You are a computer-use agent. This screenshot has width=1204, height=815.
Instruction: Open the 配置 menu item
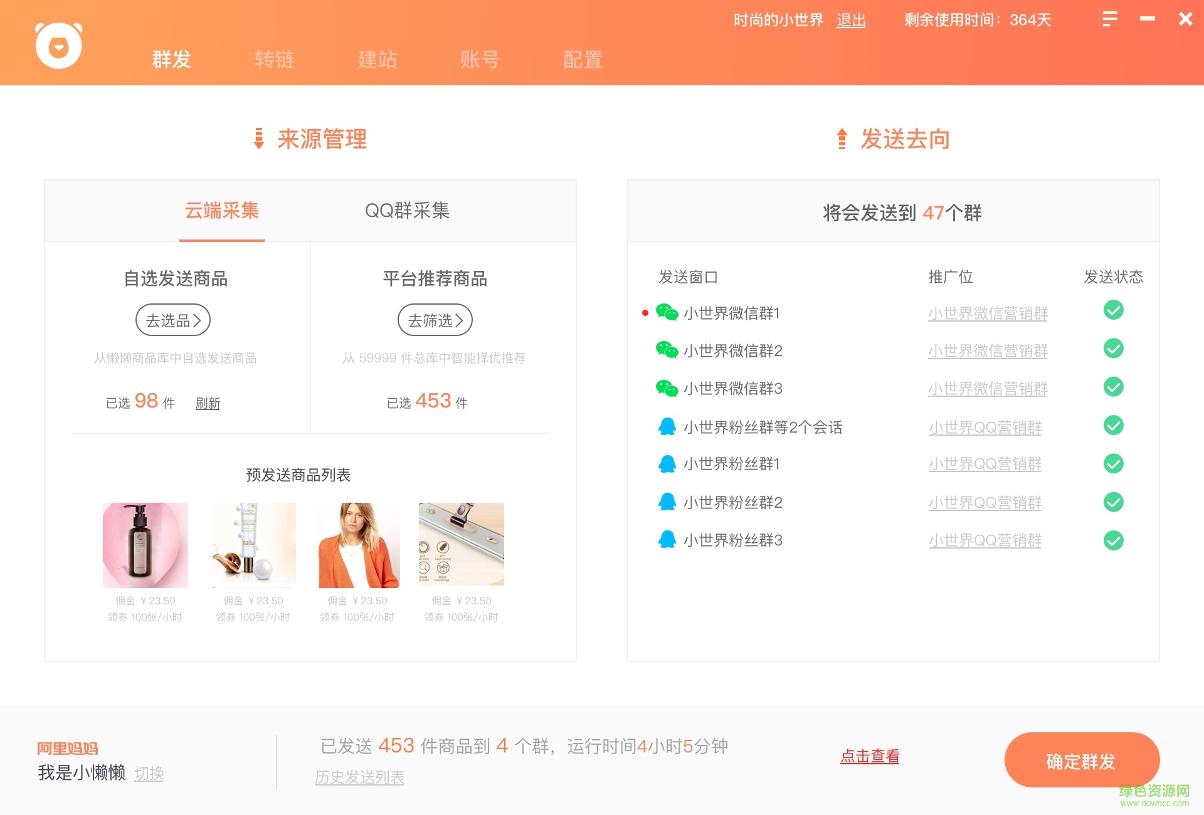click(582, 60)
